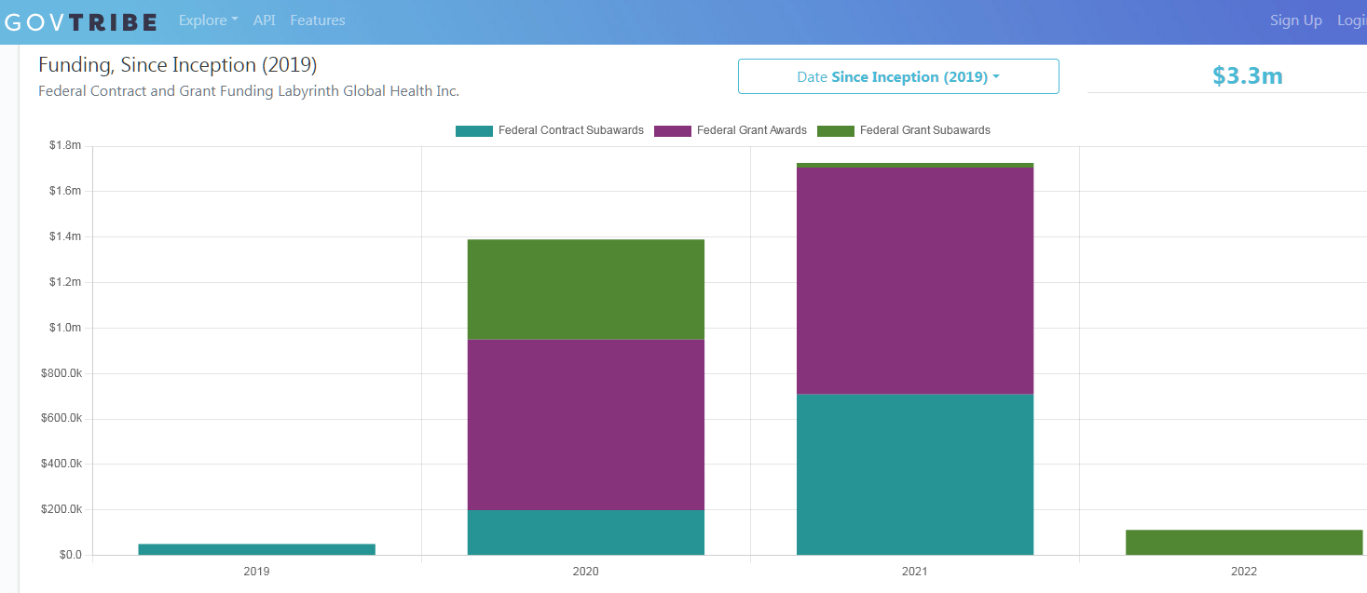Click the Labyrinth Global Health Inc. subtitle

249,91
